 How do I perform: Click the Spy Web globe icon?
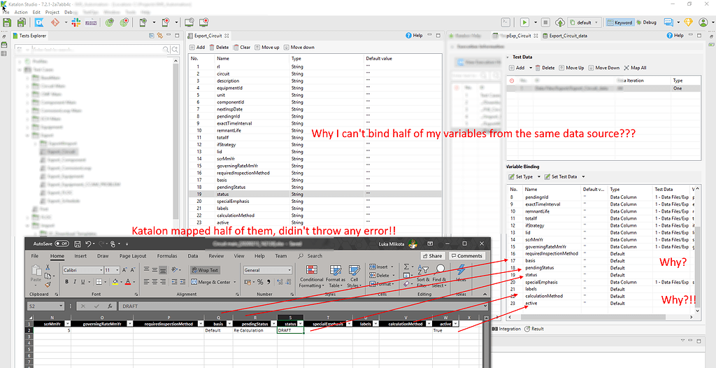(x=109, y=22)
